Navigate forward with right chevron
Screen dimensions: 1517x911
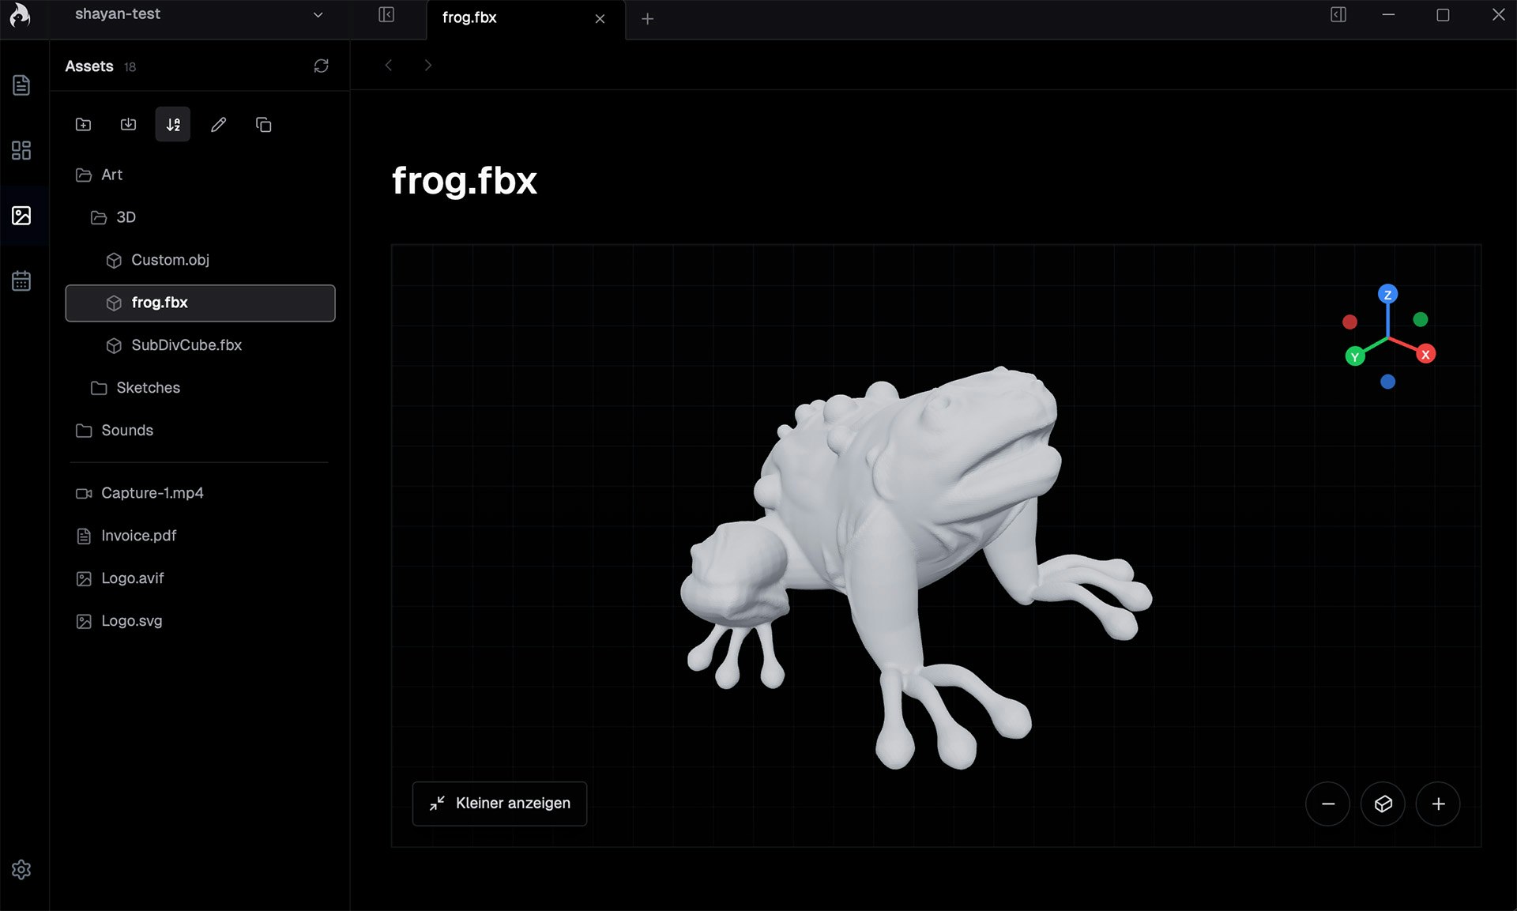[428, 65]
